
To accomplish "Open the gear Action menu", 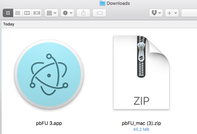I will (x=67, y=13).
